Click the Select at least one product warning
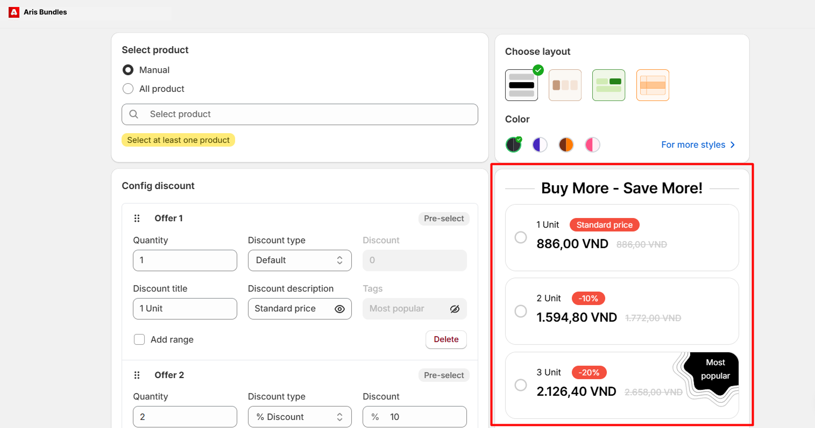The image size is (815, 428). pyautogui.click(x=178, y=140)
